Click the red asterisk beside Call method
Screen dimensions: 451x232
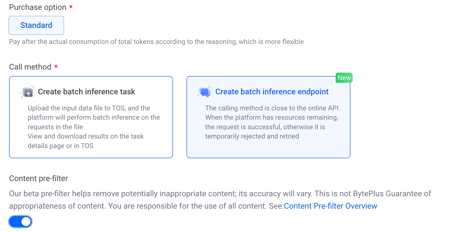click(56, 67)
